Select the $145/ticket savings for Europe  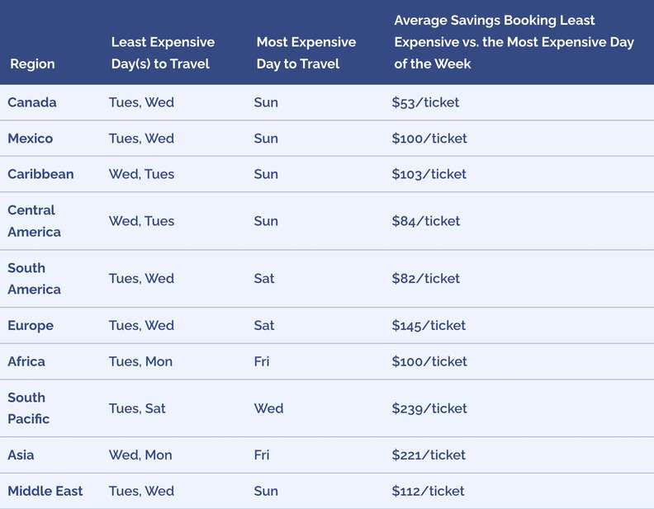pyautogui.click(x=429, y=326)
